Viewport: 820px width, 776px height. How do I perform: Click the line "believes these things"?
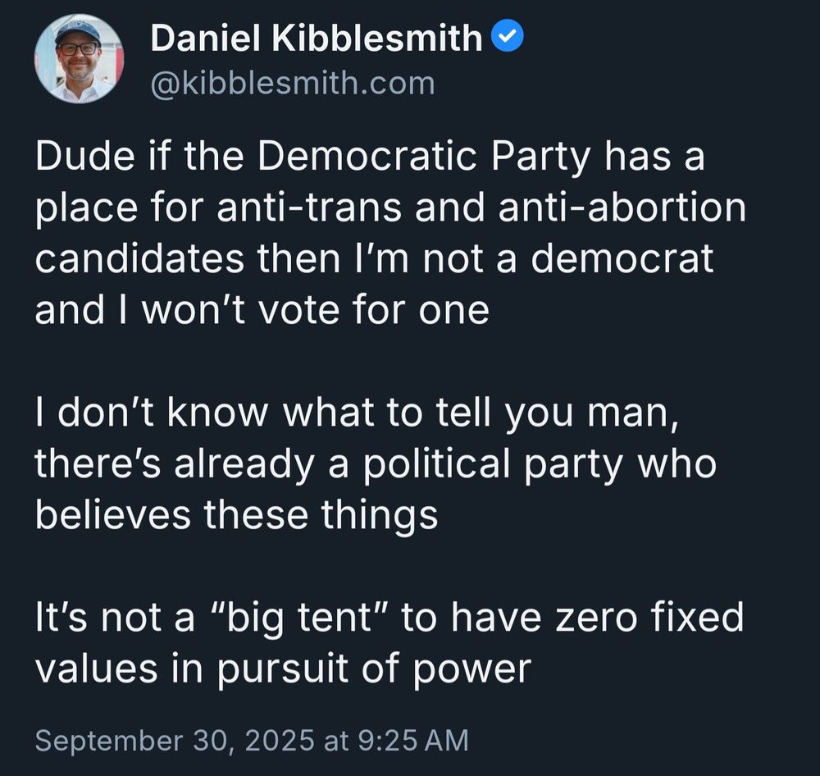point(236,515)
